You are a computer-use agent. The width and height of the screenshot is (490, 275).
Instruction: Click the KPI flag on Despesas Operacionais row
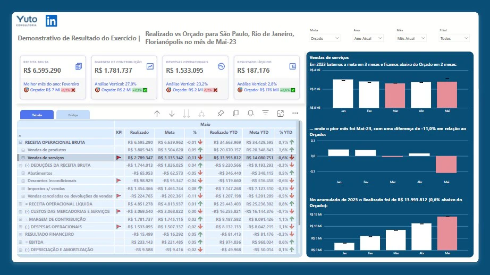pos(119,227)
